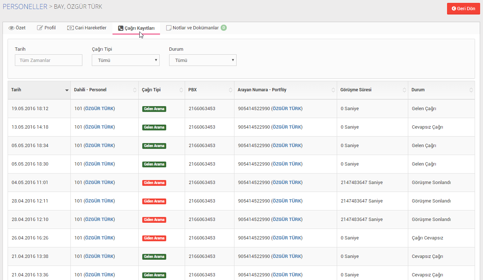Sort by Arayan Numara - Portföy column

(286, 90)
